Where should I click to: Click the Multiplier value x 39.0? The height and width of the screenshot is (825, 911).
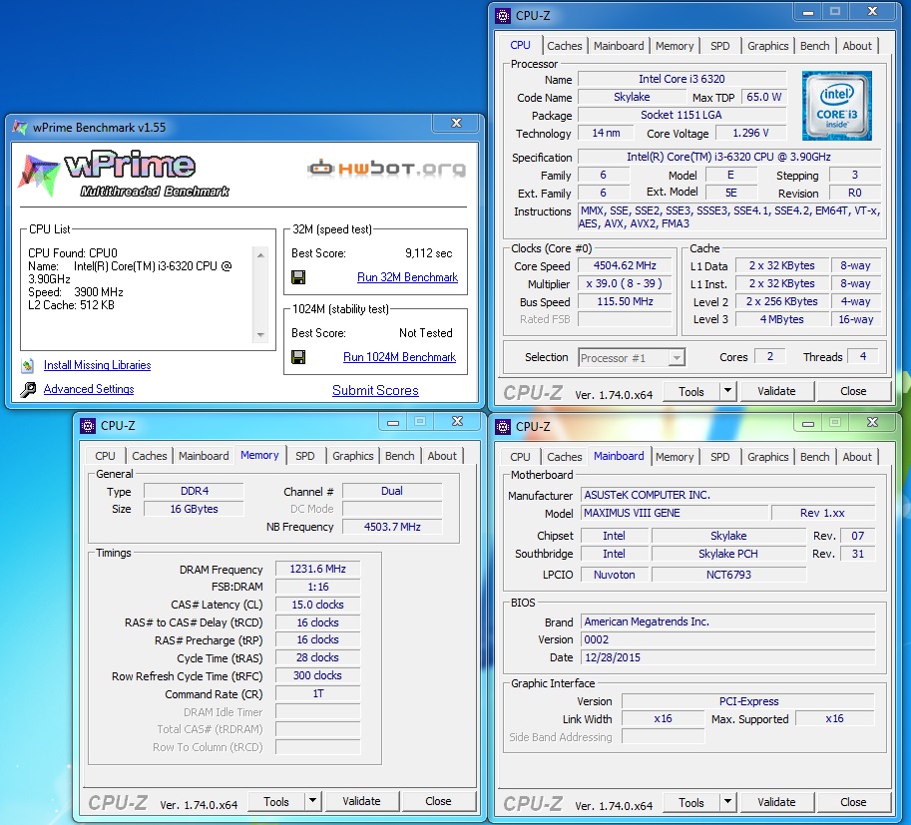pos(625,283)
